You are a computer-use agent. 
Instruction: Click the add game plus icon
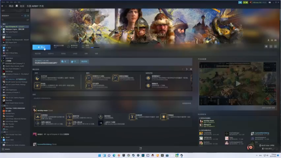[x=3, y=149]
